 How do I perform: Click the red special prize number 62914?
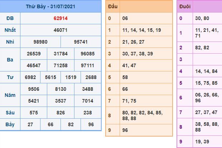coord(61,18)
